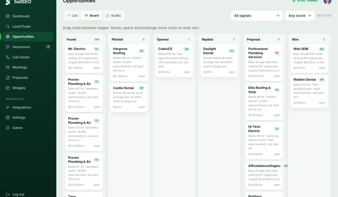
Task: Open the Affordableroofinginc card
Action: click(264, 175)
